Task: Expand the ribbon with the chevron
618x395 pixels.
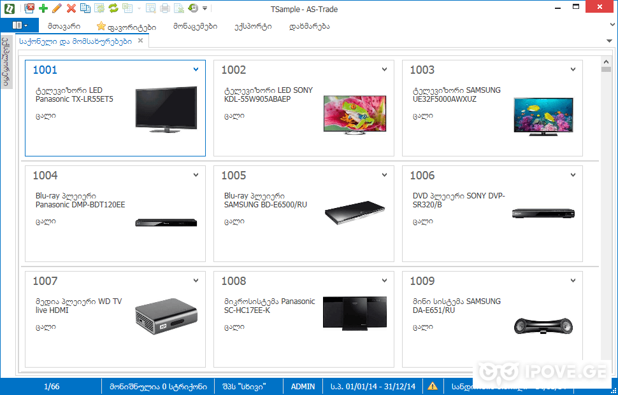Action: [x=612, y=25]
